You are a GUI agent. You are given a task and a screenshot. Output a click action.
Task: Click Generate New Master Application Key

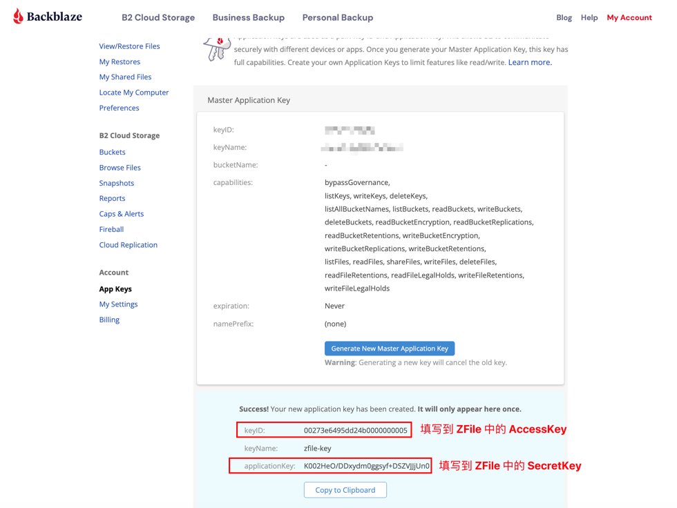[390, 349]
